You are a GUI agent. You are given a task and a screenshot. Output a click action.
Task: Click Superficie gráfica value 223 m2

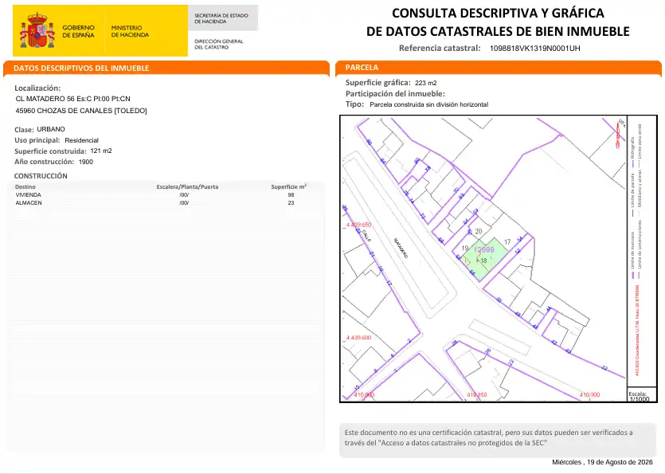point(426,83)
